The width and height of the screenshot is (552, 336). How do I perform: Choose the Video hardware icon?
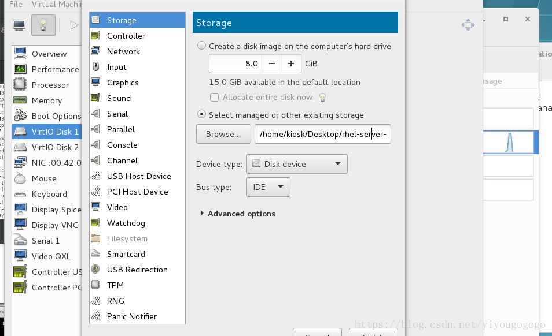[x=95, y=207]
